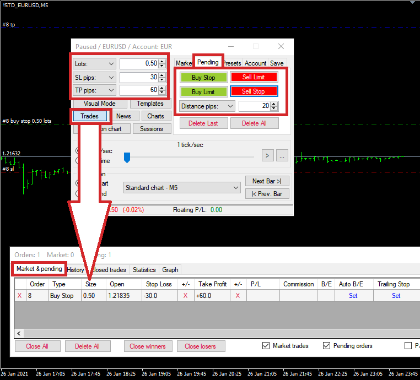Image resolution: width=420 pixels, height=380 pixels.
Task: Click Delete All below the orders table
Action: [x=88, y=346]
